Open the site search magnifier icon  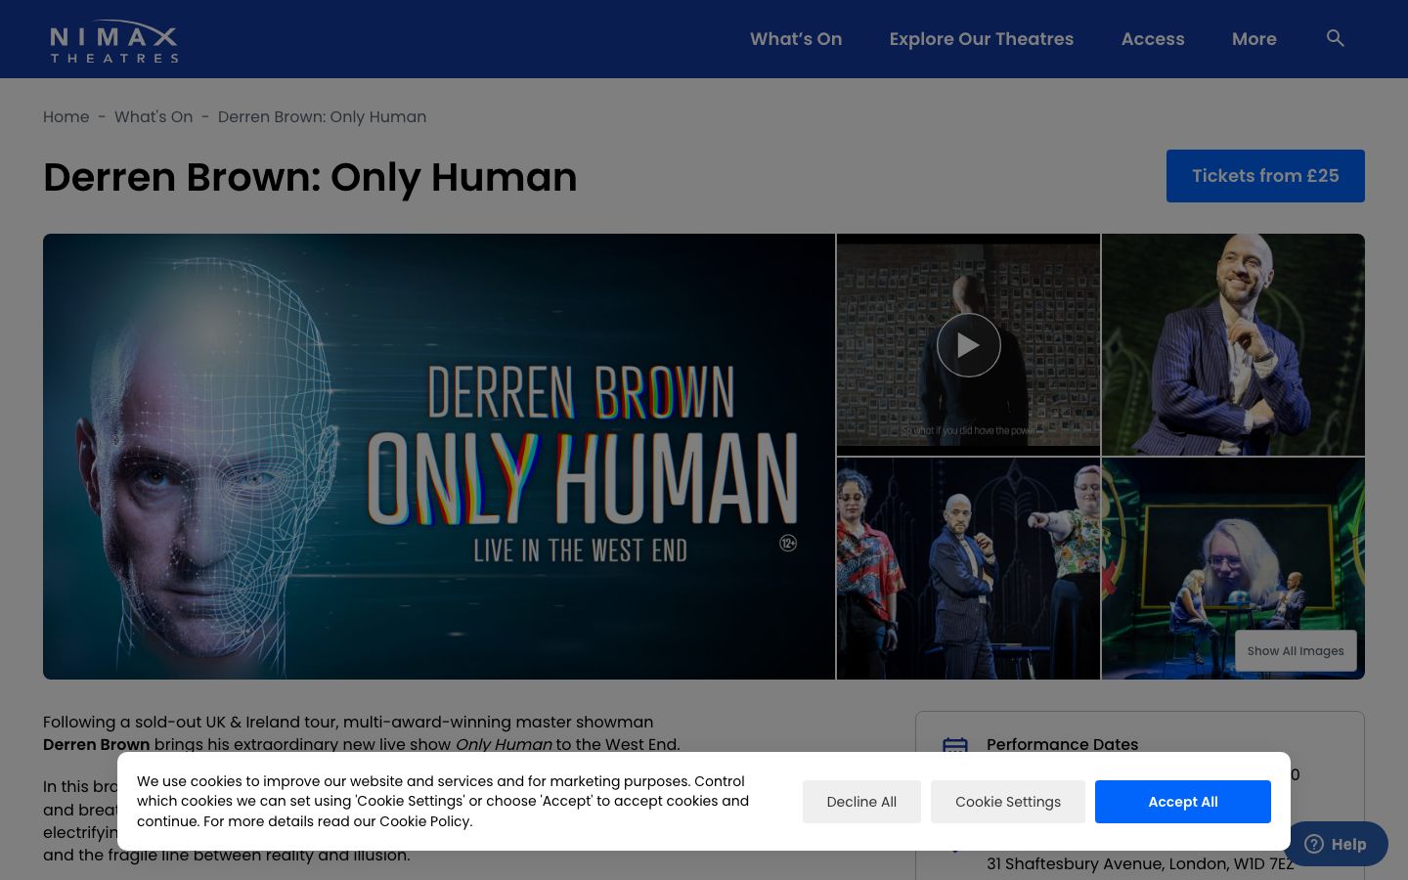1335,38
